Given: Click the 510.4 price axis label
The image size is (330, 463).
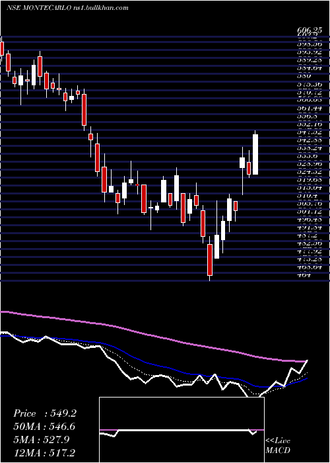Looking at the screenshot, I should click(307, 196).
